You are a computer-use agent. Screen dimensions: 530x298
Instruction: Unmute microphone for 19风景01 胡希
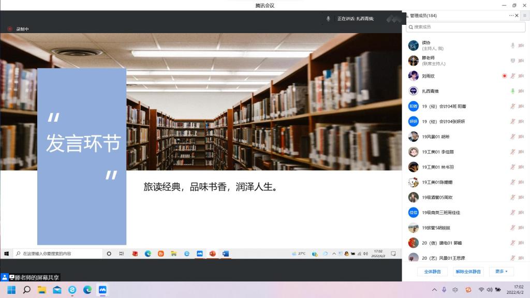[513, 137]
